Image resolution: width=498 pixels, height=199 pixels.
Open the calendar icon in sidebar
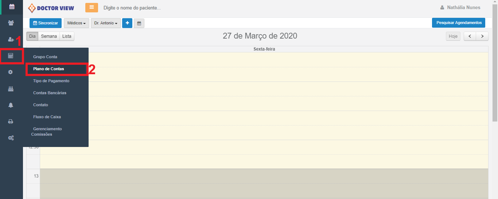tap(11, 7)
